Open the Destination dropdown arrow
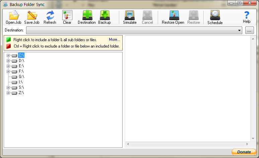259x158 pixels. pos(239,30)
